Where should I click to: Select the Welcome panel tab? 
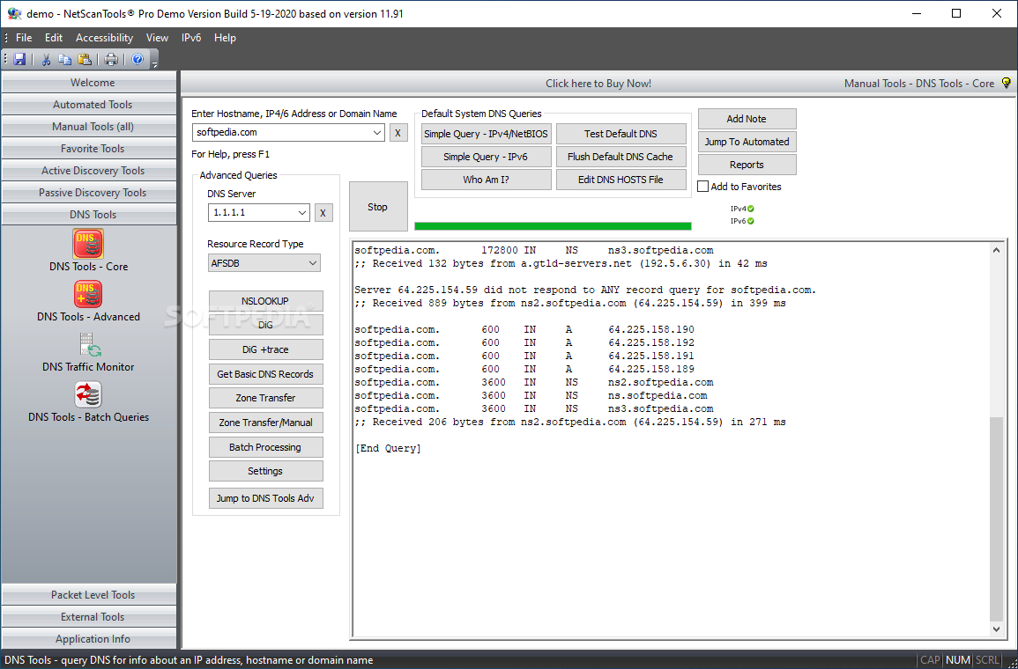pos(89,83)
